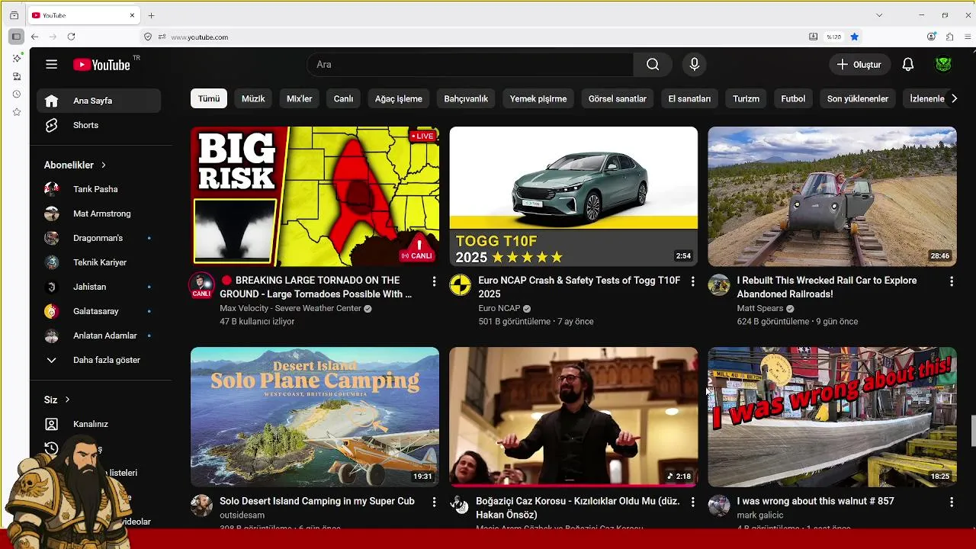Open Teknik Kariyer channel subscription
976x549 pixels.
[x=98, y=262]
